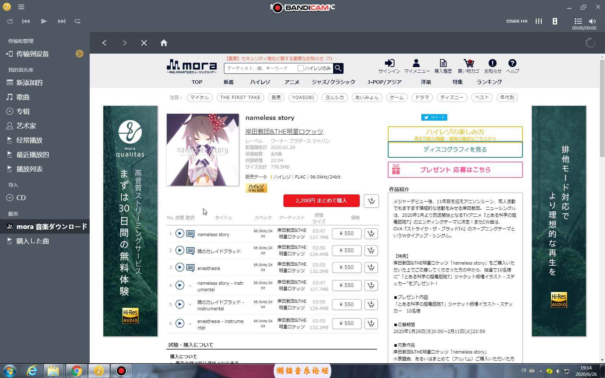
Task: Focus the artist/song keyword search field
Action: coord(260,68)
